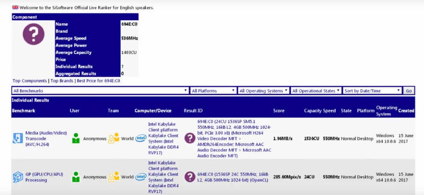Viewport: 424px width, 195px height.
Task: Open the Media (Audio/Video) Transcode benchmark link
Action: pyautogui.click(x=46, y=138)
